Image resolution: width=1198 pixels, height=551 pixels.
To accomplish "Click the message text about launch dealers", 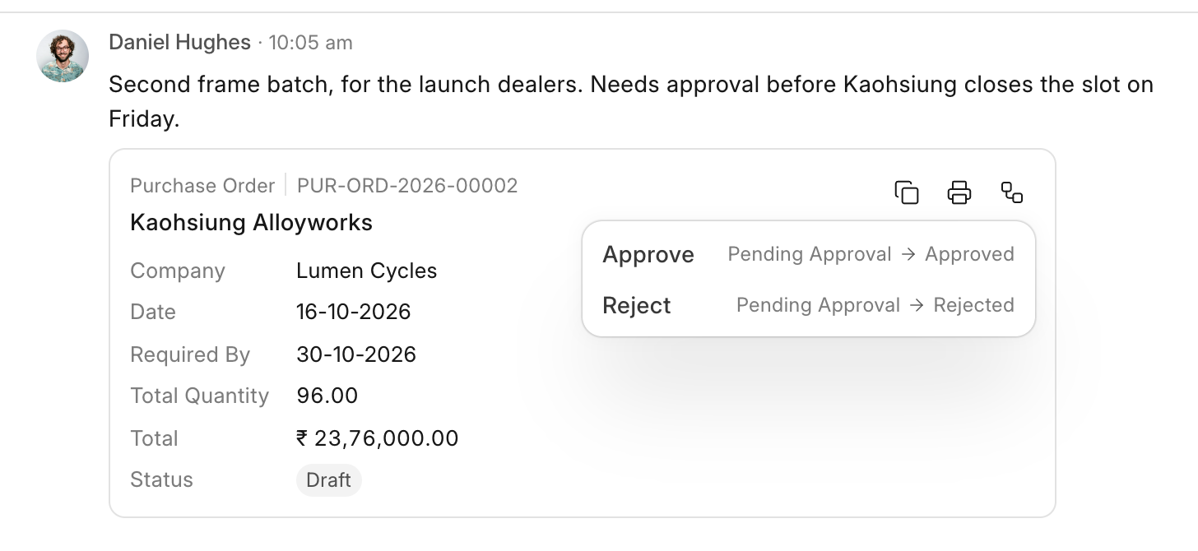I will [x=631, y=102].
